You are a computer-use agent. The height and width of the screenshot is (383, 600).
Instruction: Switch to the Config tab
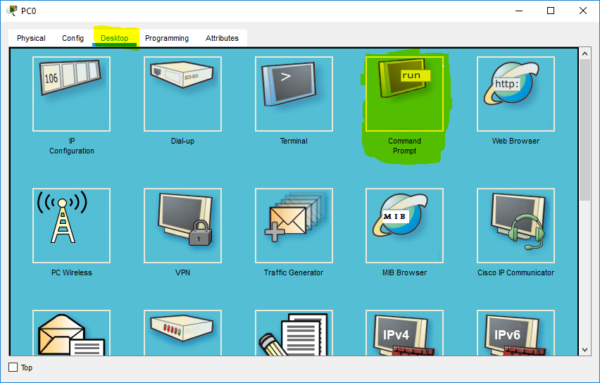73,38
